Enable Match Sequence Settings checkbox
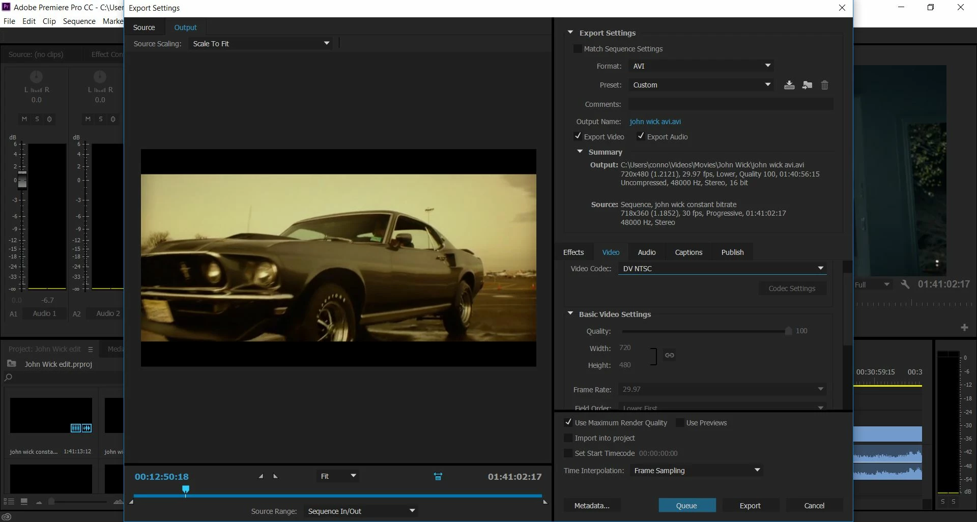Screen dimensions: 977x522 [x=578, y=49]
